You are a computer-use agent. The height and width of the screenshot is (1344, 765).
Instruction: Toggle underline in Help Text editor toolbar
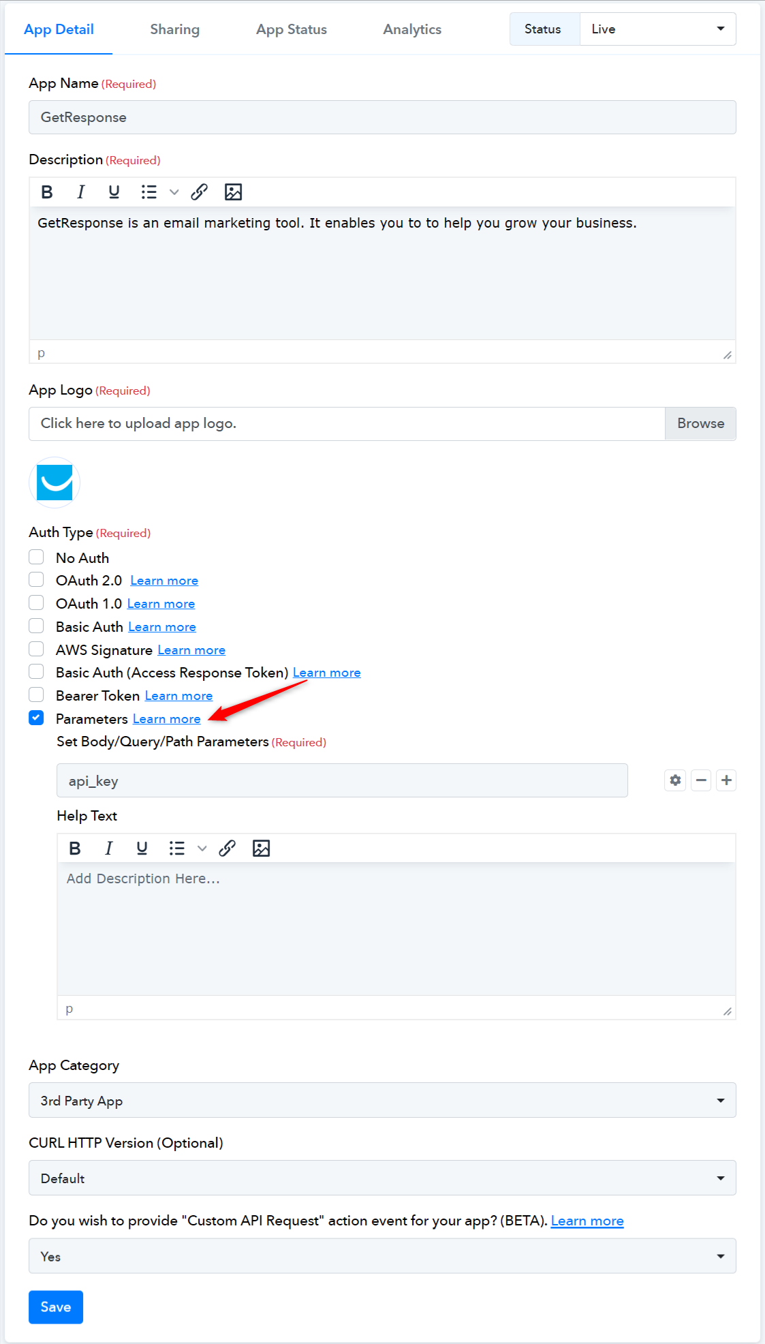coord(142,849)
